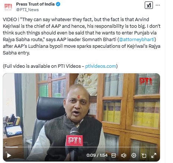Mute the video volume
This screenshot has width=173, height=163.
124,156
